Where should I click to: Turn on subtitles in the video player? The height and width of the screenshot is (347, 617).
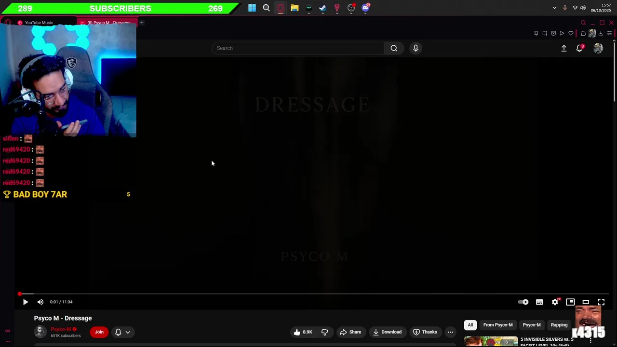[539, 302]
